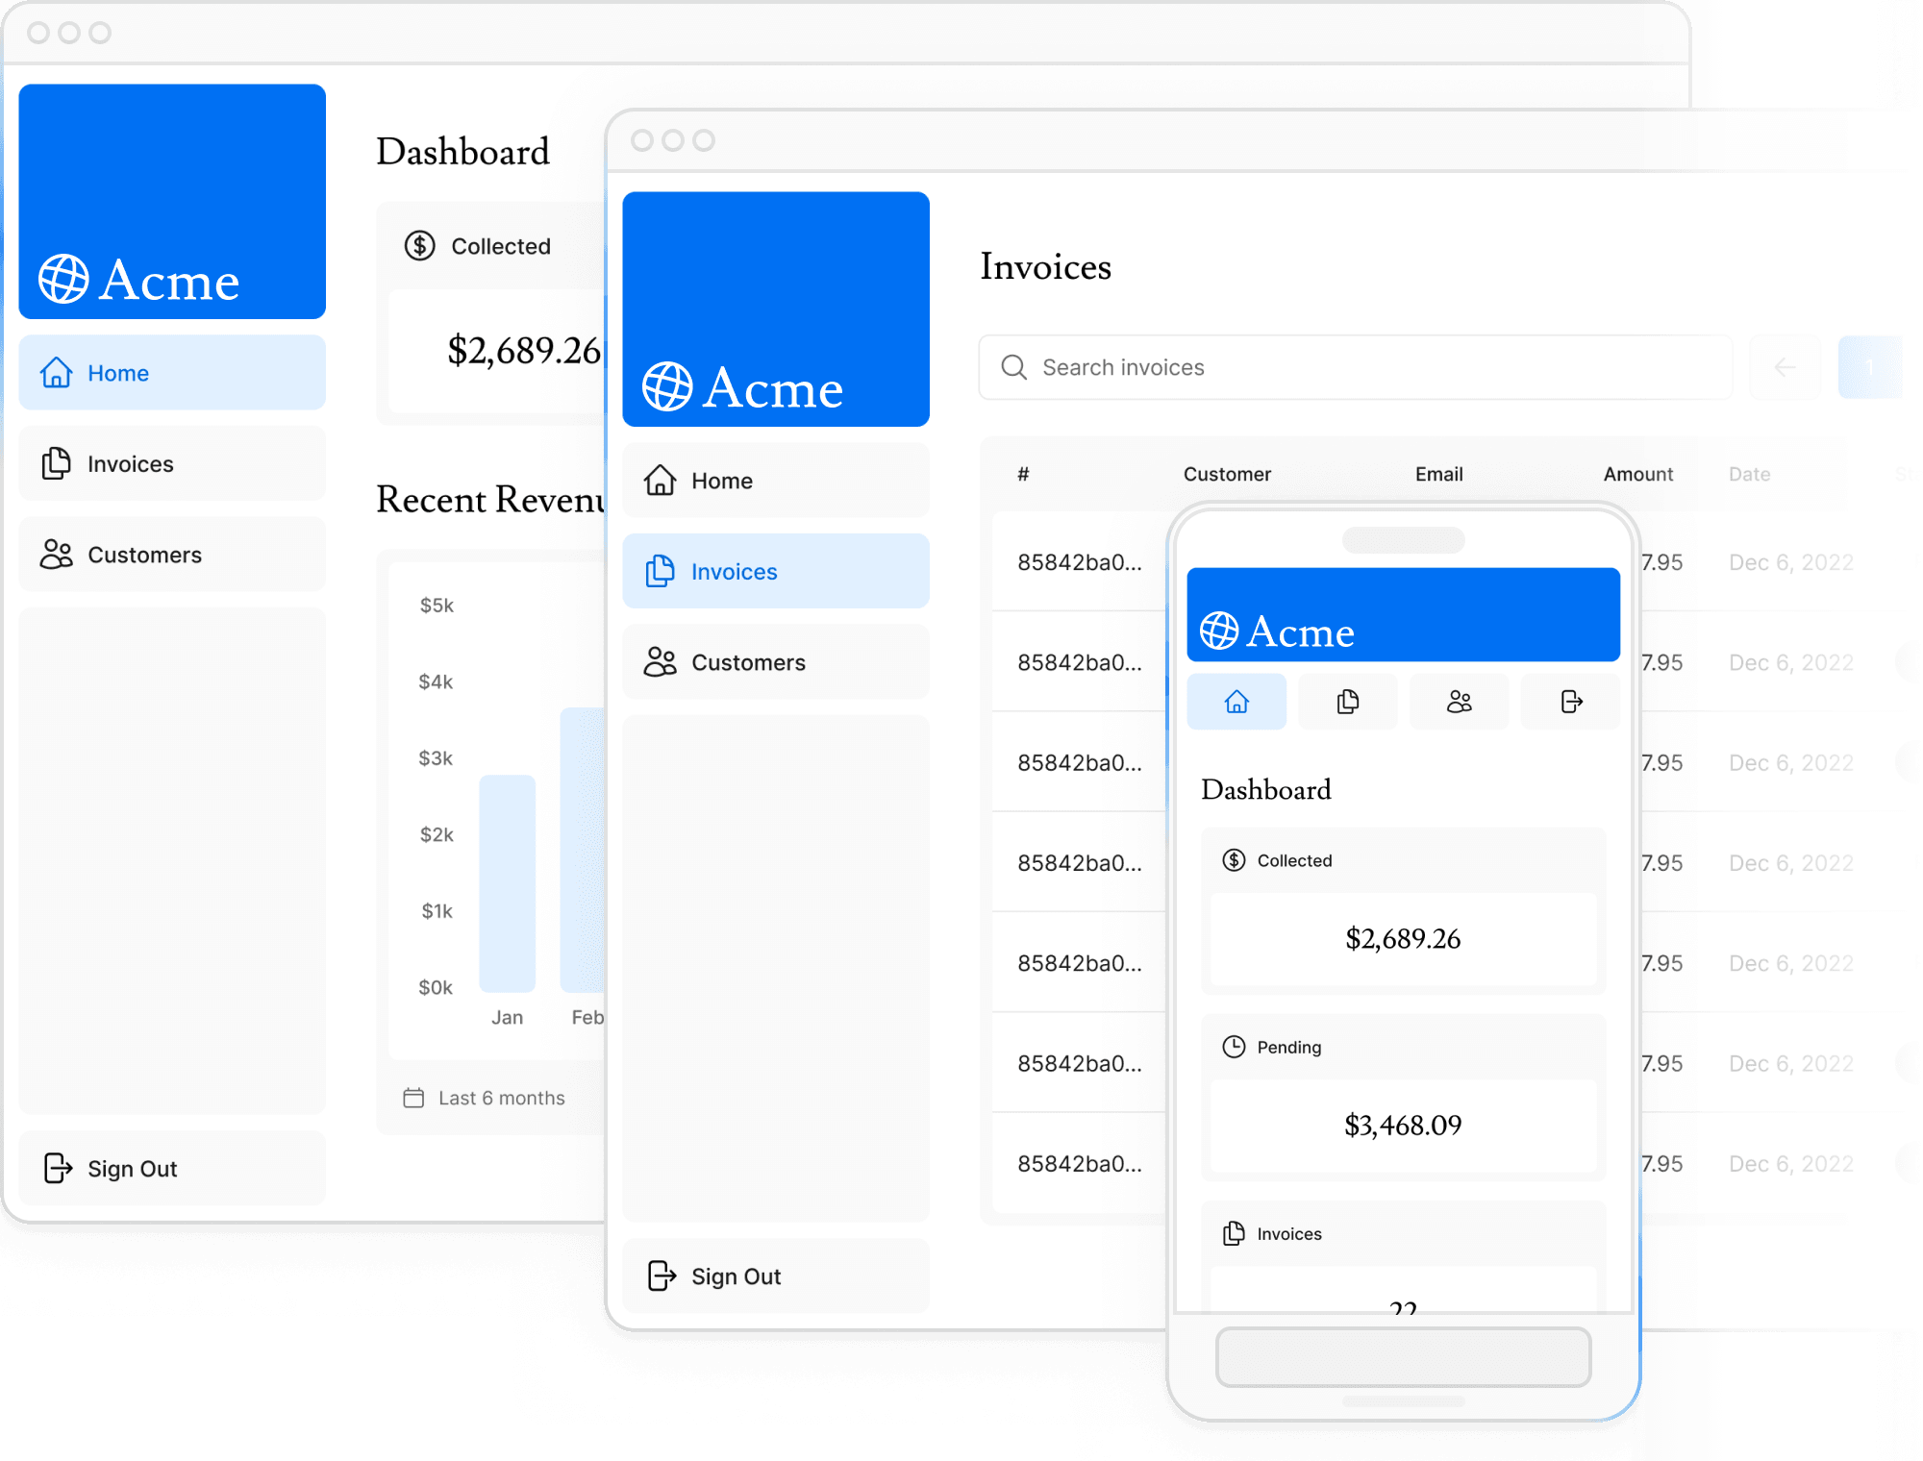Toggle the Customers icon in mobile nav
Viewport: 1923px width, 1461px height.
click(1458, 702)
